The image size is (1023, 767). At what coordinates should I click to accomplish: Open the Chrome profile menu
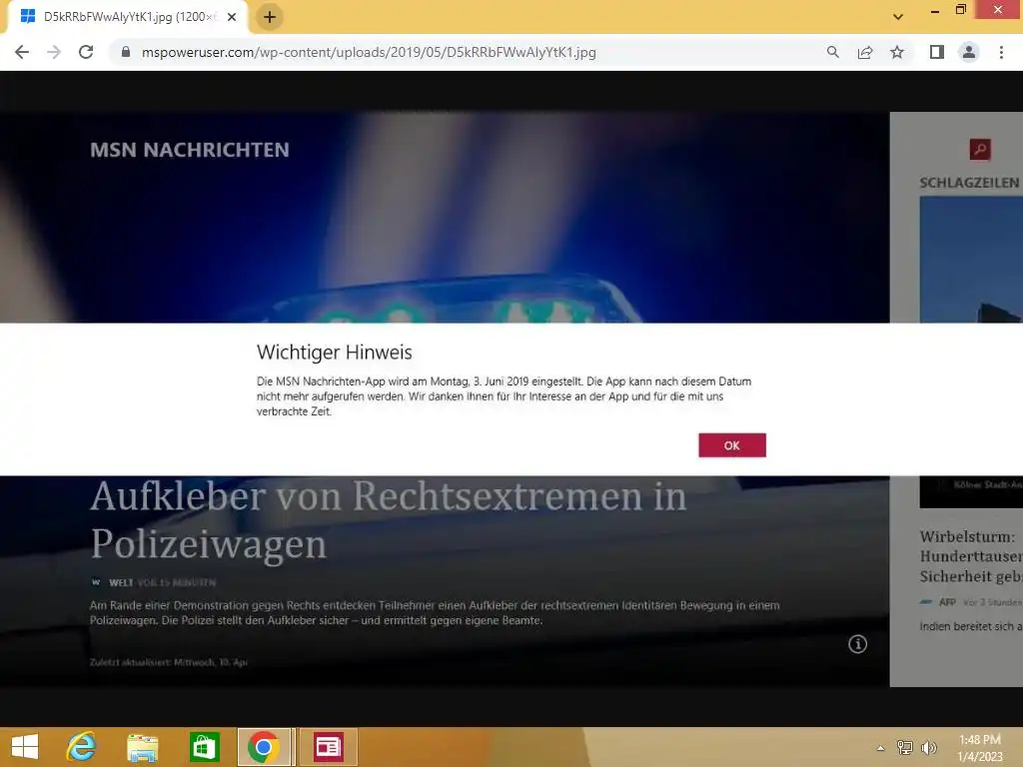pyautogui.click(x=969, y=52)
